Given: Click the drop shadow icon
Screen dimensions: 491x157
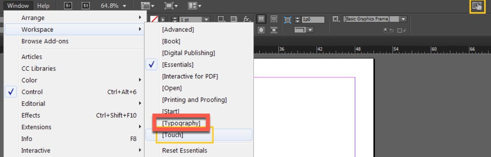Looking at the screenshot, I should pos(234,19).
